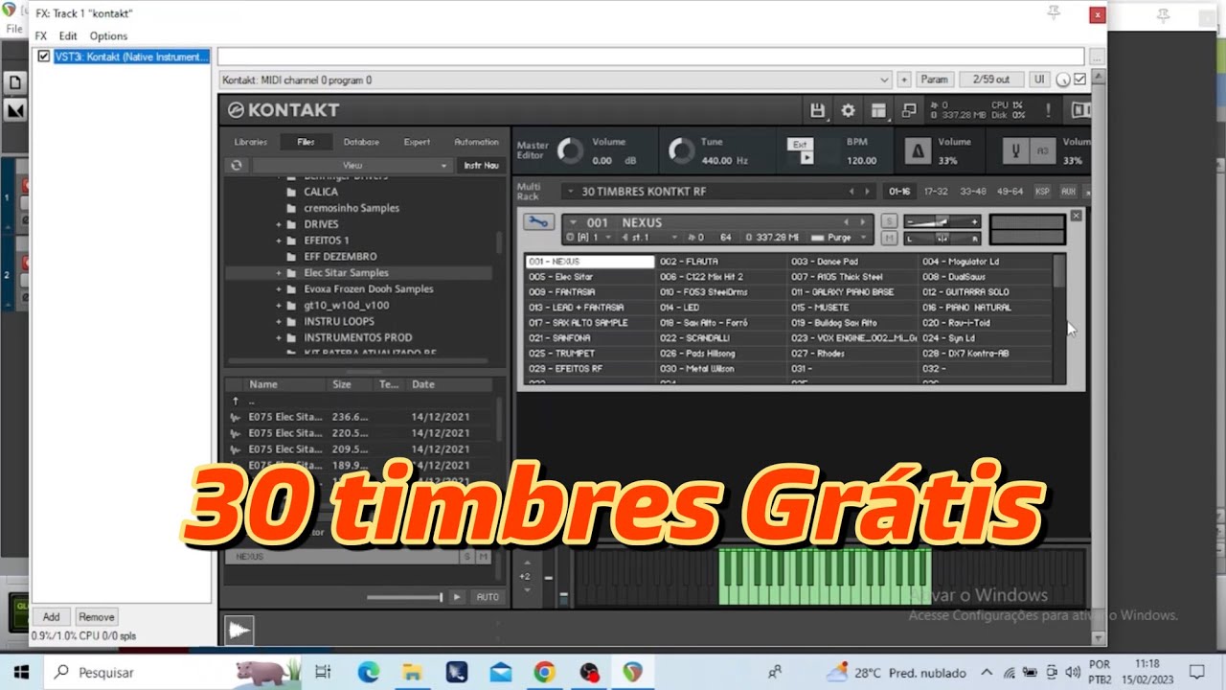Open File Explorer from taskbar
This screenshot has width=1226, height=690.
coord(412,672)
